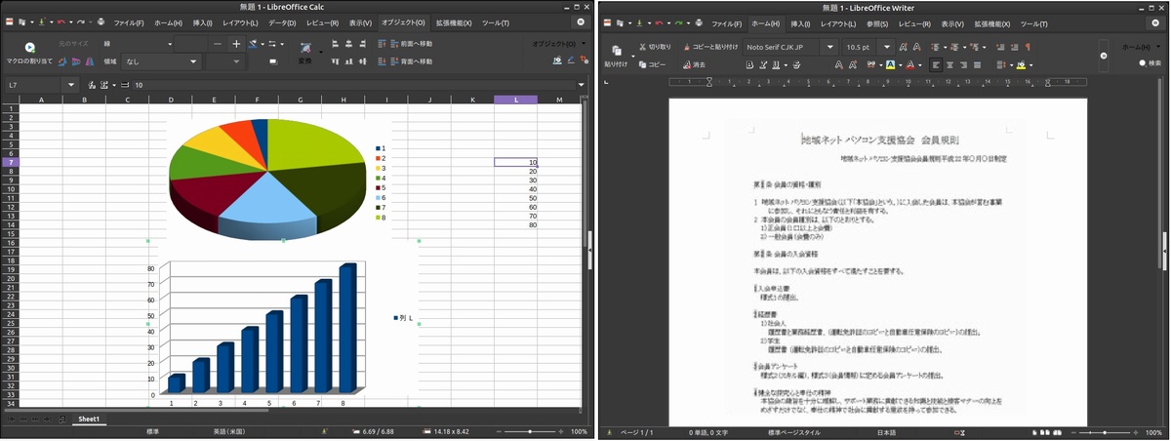Screen dimensions: 1171x441
Task: Open the unordered list dropdown arrow in Writer
Action: pos(945,47)
